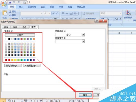This screenshot has height=102, width=136.
Task: Switch to the 开始 ribbon tab
Action: coord(12,7)
